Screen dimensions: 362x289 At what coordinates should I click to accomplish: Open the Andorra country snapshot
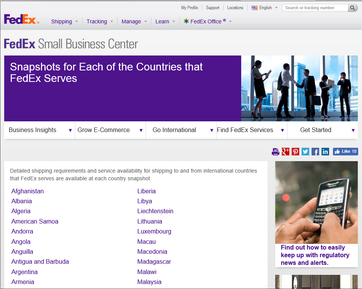pos(22,232)
